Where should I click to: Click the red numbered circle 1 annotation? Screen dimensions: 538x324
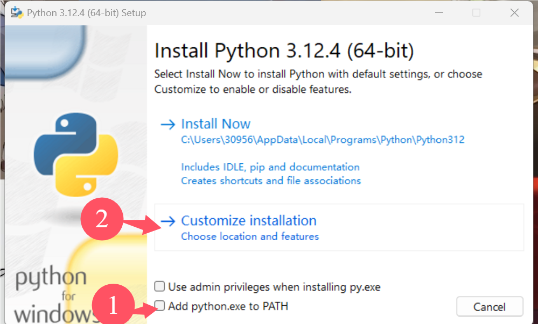112,305
